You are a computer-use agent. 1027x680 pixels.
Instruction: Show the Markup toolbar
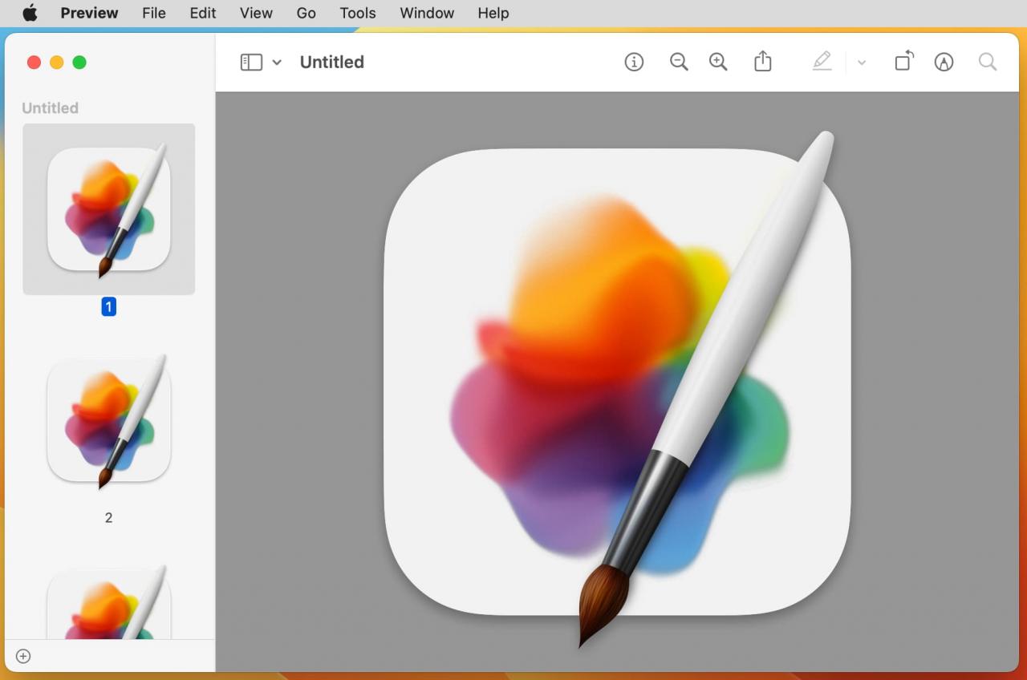(x=944, y=62)
